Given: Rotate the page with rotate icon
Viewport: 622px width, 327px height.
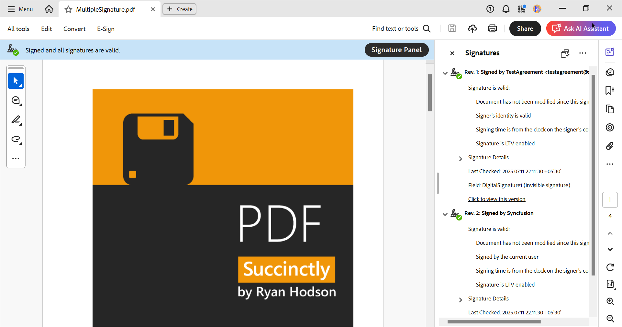Looking at the screenshot, I should pos(610,267).
